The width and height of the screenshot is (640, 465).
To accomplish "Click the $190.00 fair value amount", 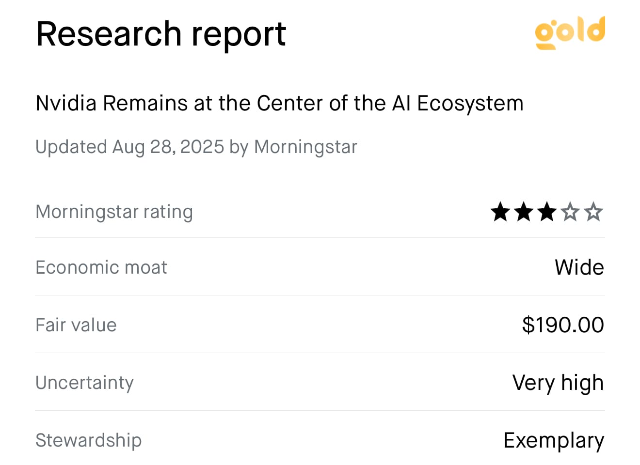I will pos(563,325).
